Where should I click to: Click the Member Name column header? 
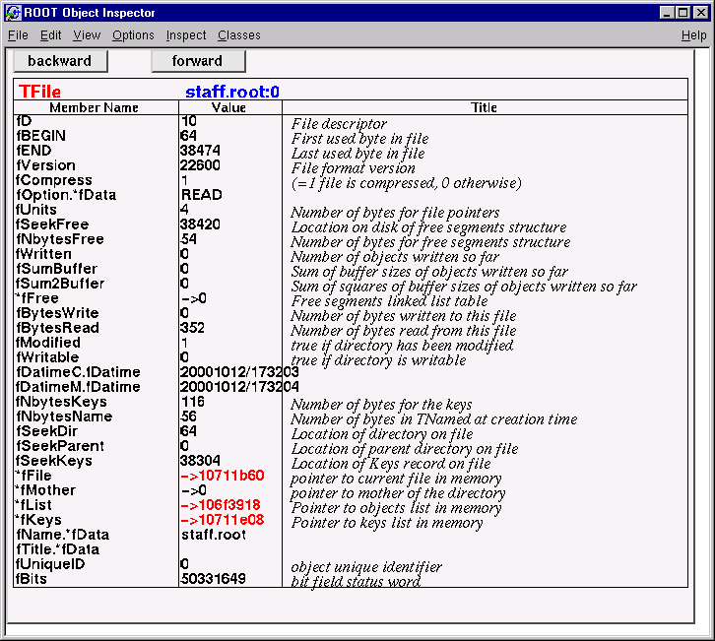pyautogui.click(x=95, y=107)
